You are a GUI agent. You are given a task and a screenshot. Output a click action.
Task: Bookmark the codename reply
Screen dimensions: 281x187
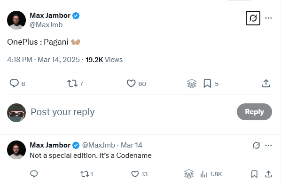(254, 174)
